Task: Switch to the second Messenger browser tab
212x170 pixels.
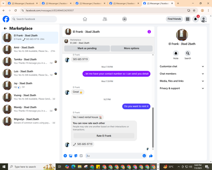Action: [57, 3]
